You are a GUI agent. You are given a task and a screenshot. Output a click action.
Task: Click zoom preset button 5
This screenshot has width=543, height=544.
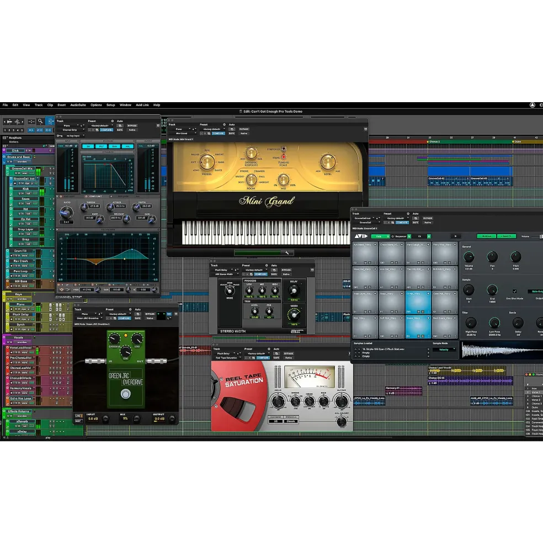click(x=22, y=130)
